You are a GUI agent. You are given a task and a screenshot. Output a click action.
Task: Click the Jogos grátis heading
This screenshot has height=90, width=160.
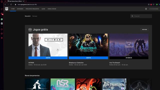[x=40, y=29]
